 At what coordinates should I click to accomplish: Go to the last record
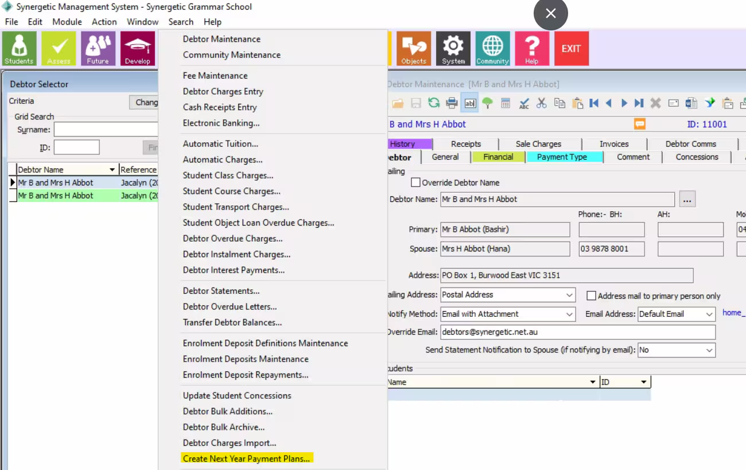coord(639,103)
